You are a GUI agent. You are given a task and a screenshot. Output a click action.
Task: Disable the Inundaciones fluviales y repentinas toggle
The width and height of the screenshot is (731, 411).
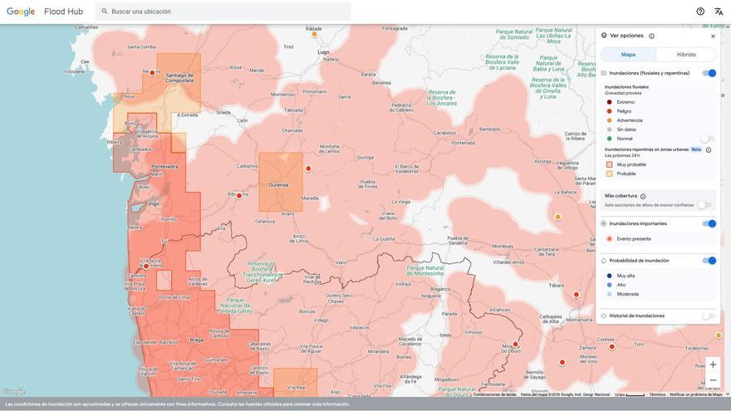coord(709,73)
